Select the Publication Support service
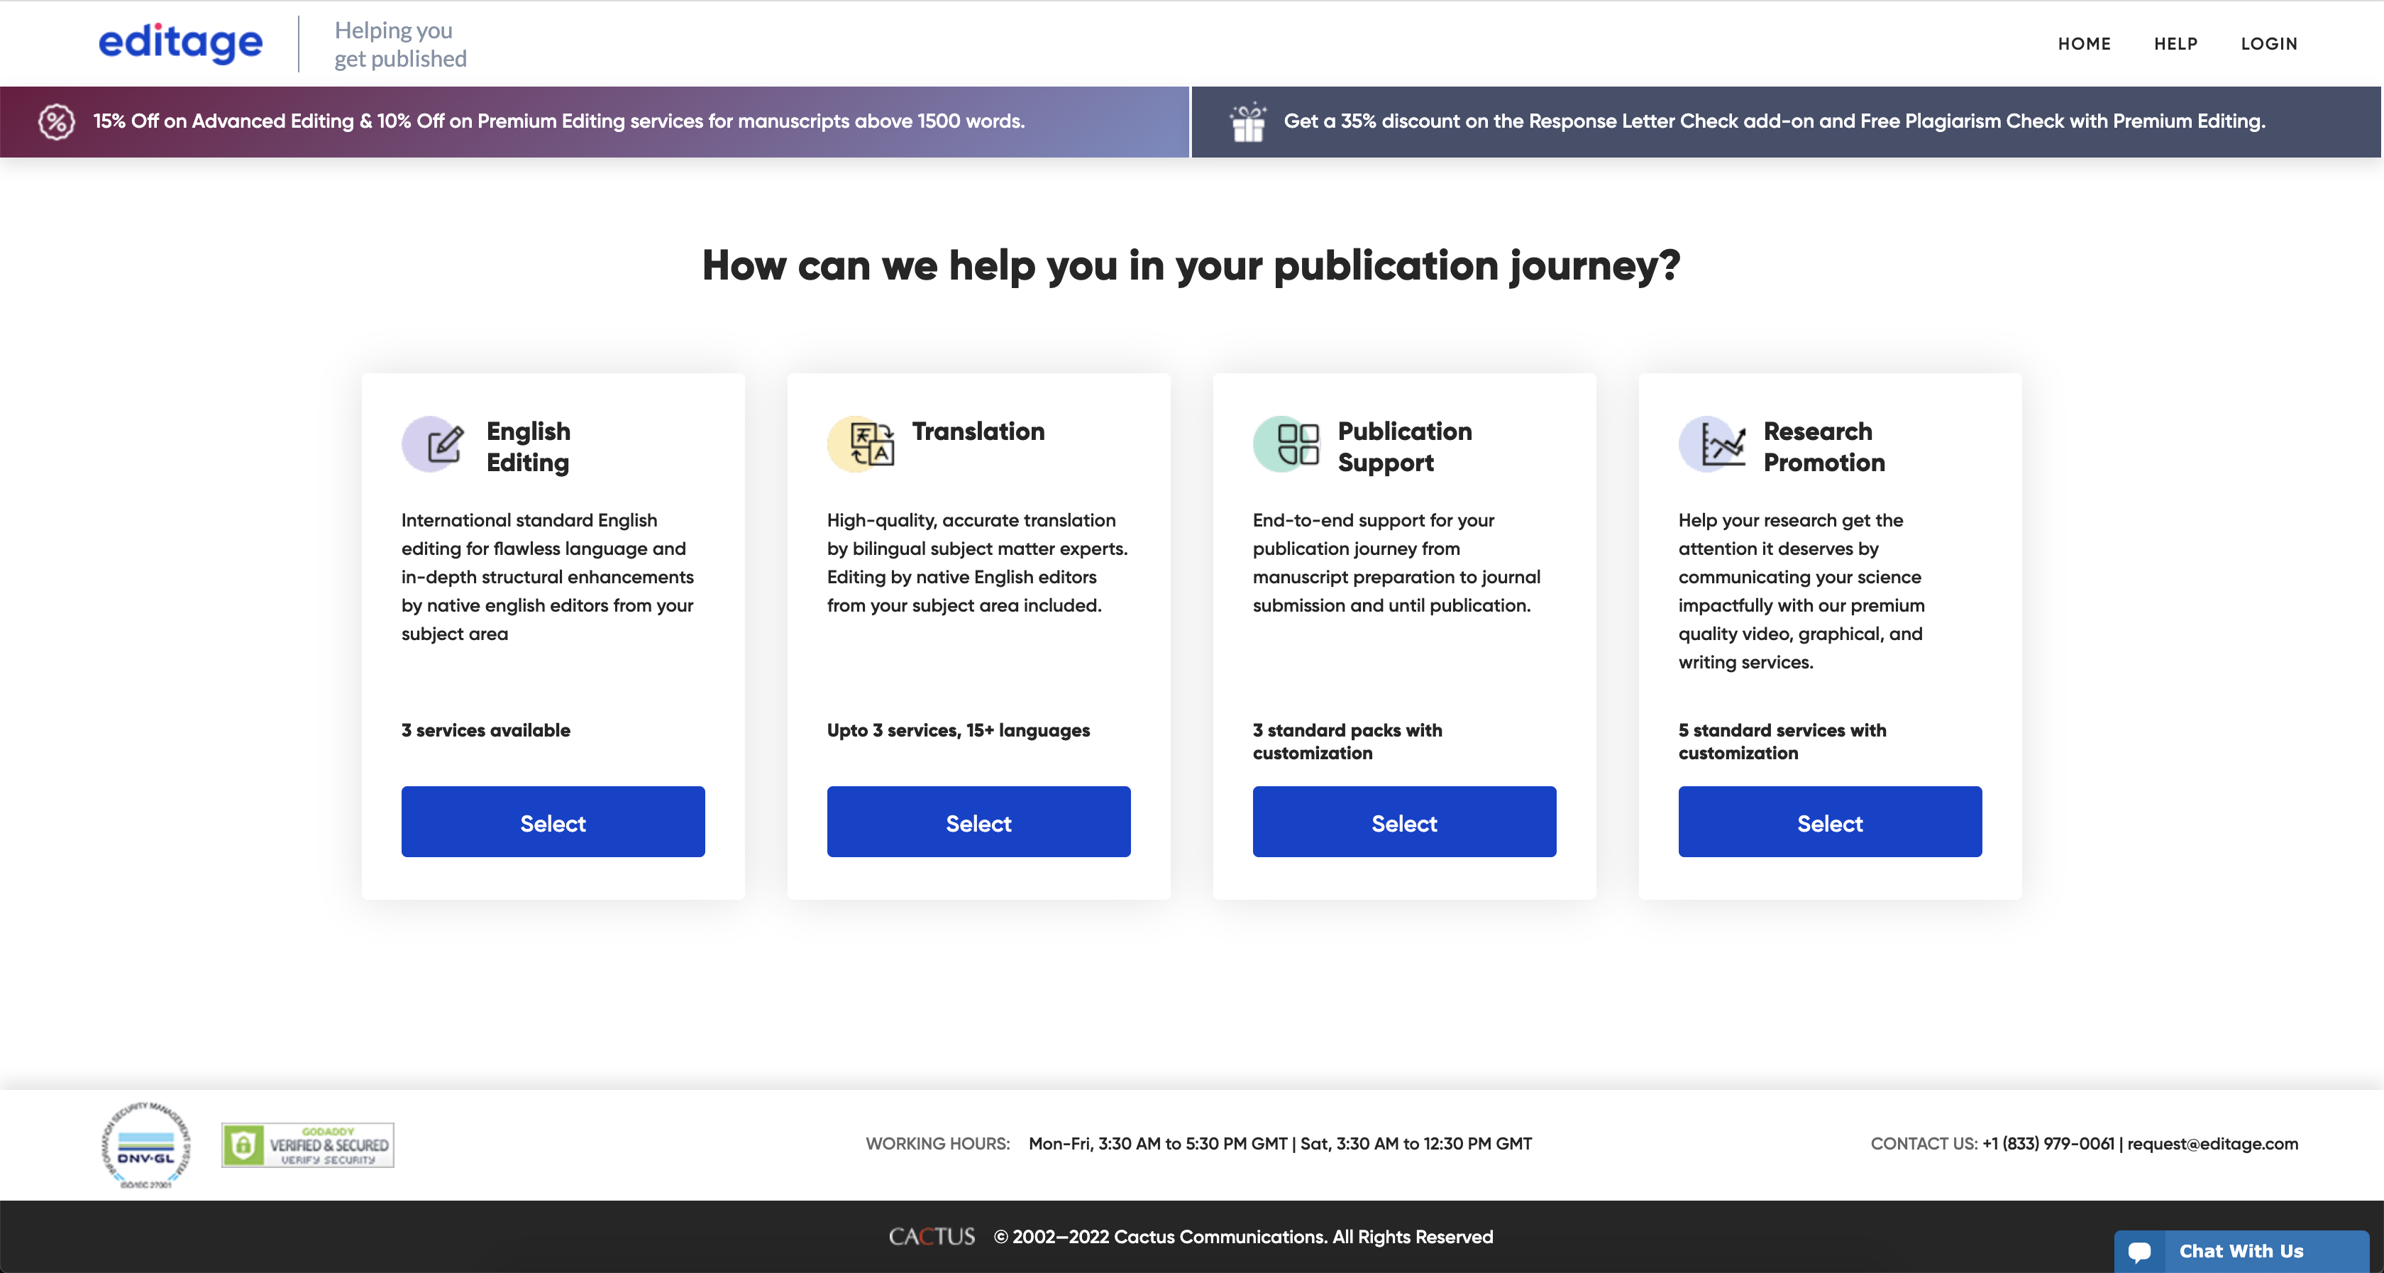2384x1273 pixels. click(x=1405, y=822)
